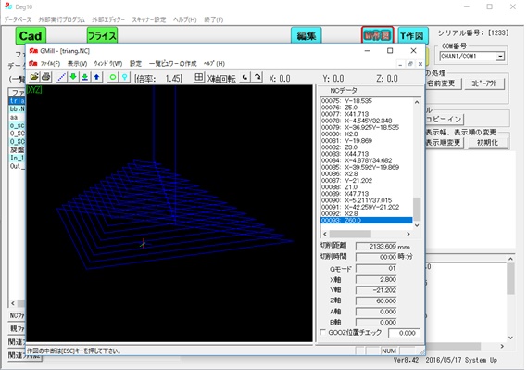Rotate X axis clockwise arrow icon
This screenshot has width=527, height=370.
[257, 77]
